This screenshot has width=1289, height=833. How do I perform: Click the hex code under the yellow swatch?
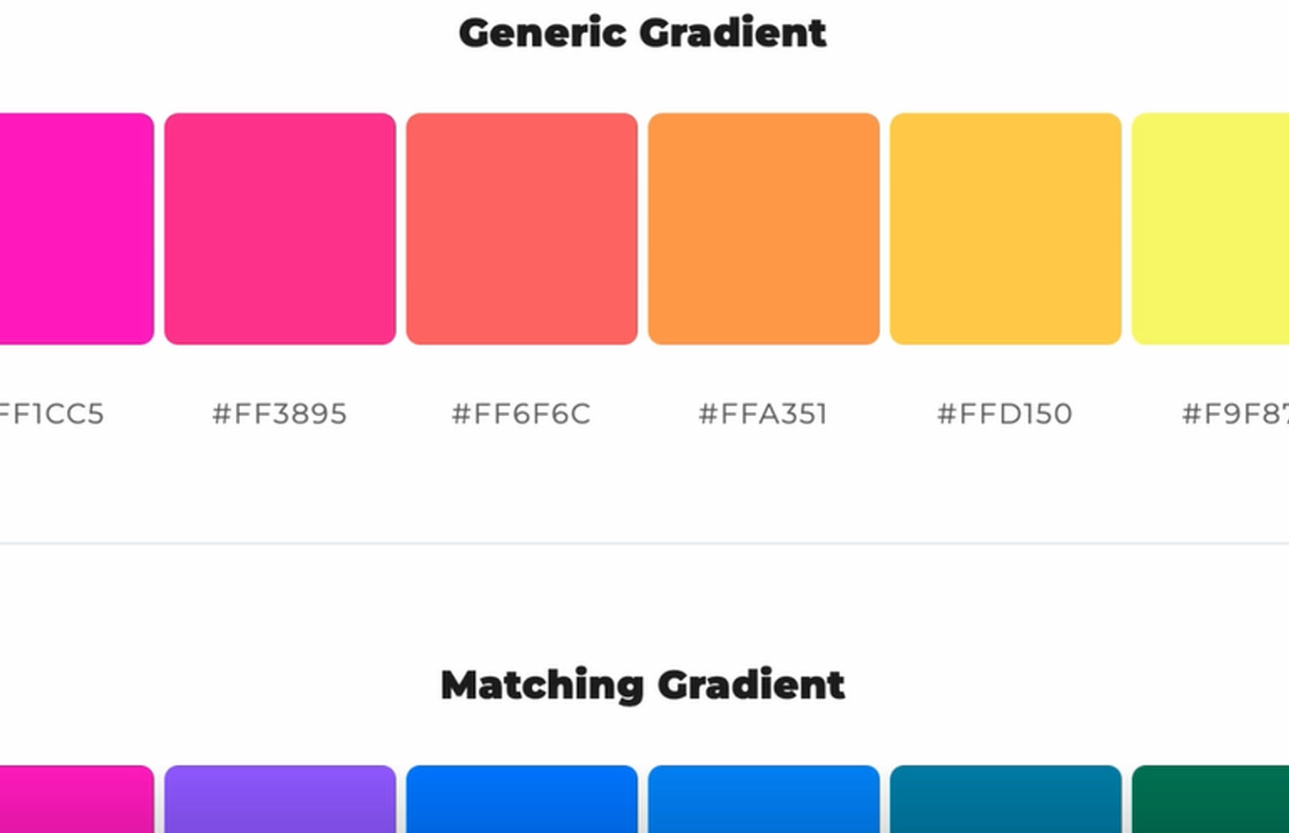[x=1234, y=414]
